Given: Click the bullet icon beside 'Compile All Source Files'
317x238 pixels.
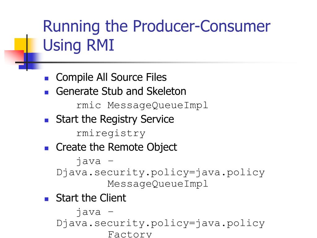Looking at the screenshot, I should (46, 78).
